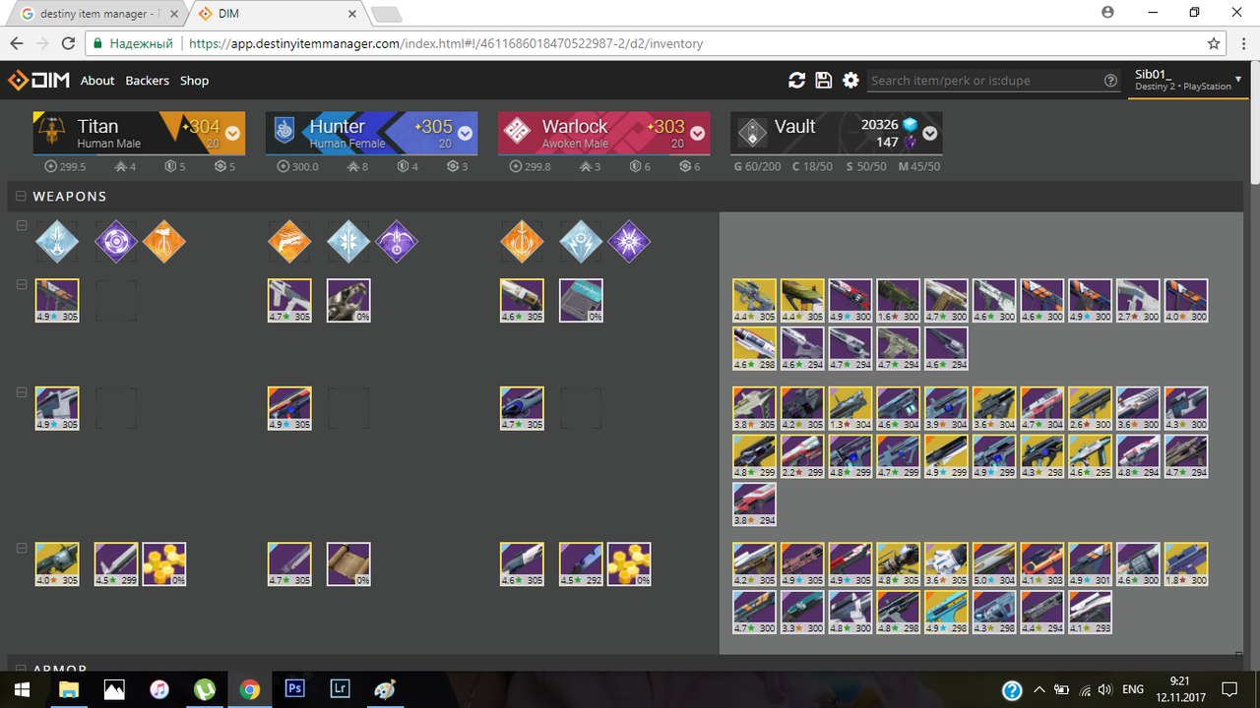Click the search item/perk input field
This screenshot has height=708, width=1260.
[x=984, y=81]
